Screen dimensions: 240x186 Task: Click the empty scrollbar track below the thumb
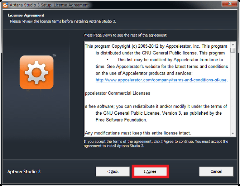tap(233, 92)
